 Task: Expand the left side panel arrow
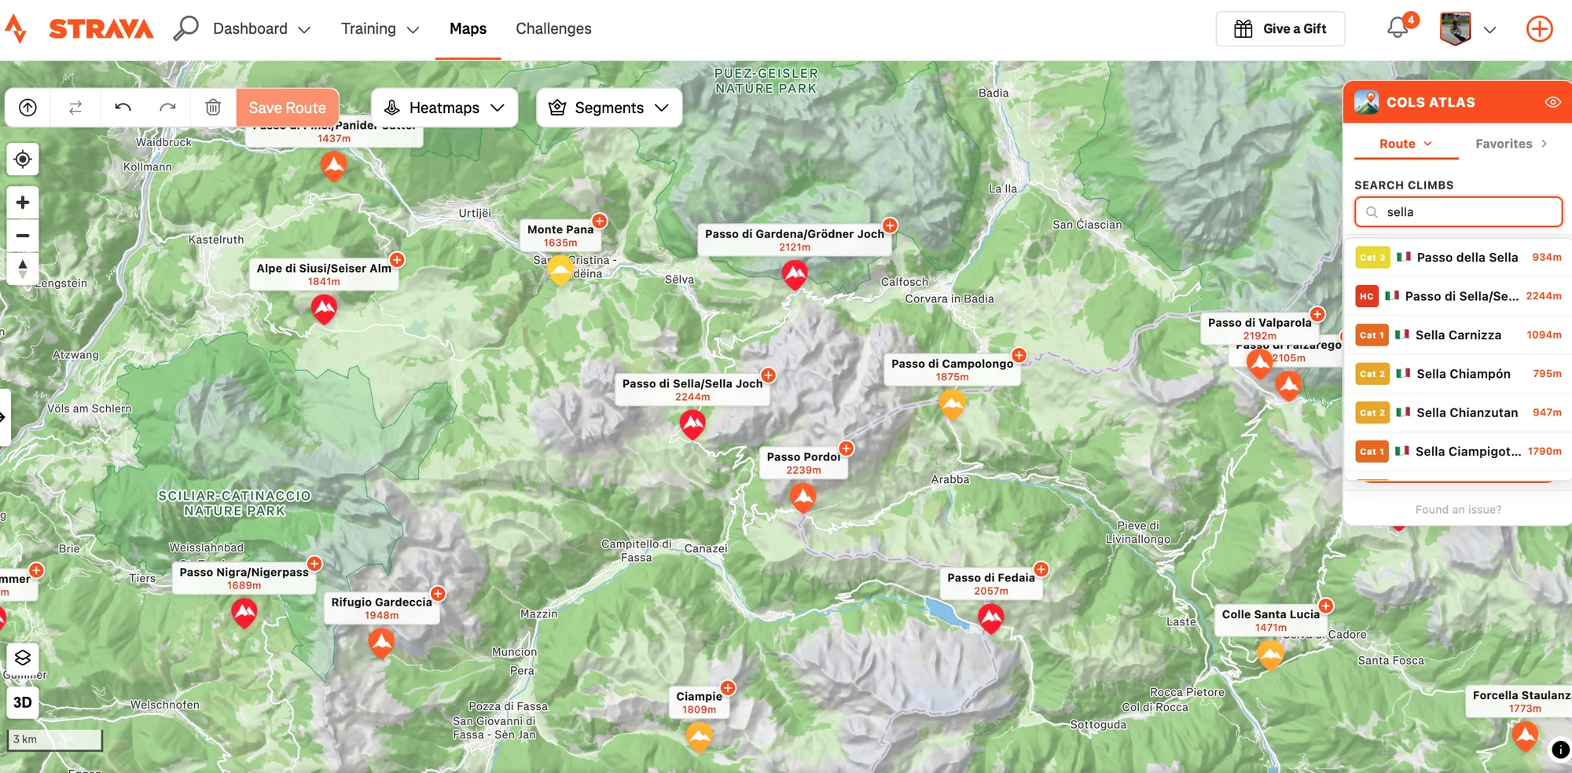click(x=3, y=417)
